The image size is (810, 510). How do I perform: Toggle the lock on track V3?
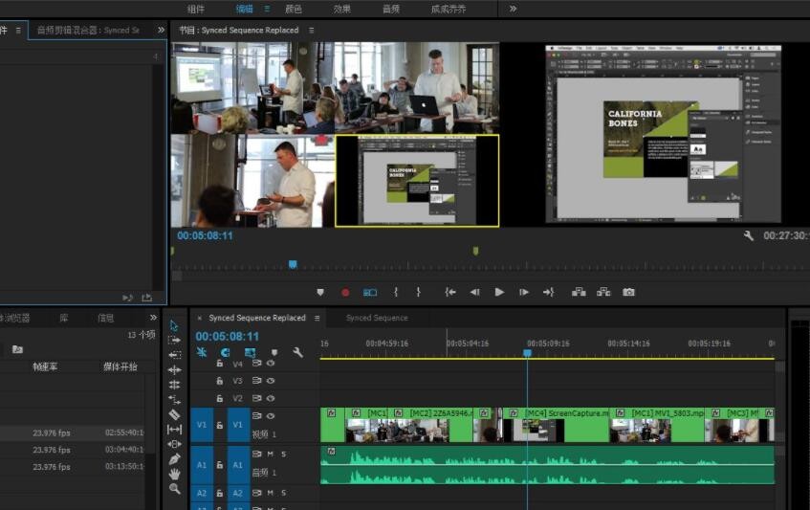click(219, 381)
